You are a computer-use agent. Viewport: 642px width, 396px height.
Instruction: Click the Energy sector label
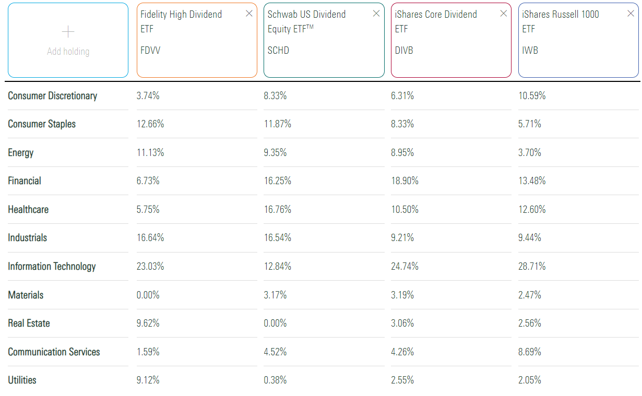coord(21,152)
